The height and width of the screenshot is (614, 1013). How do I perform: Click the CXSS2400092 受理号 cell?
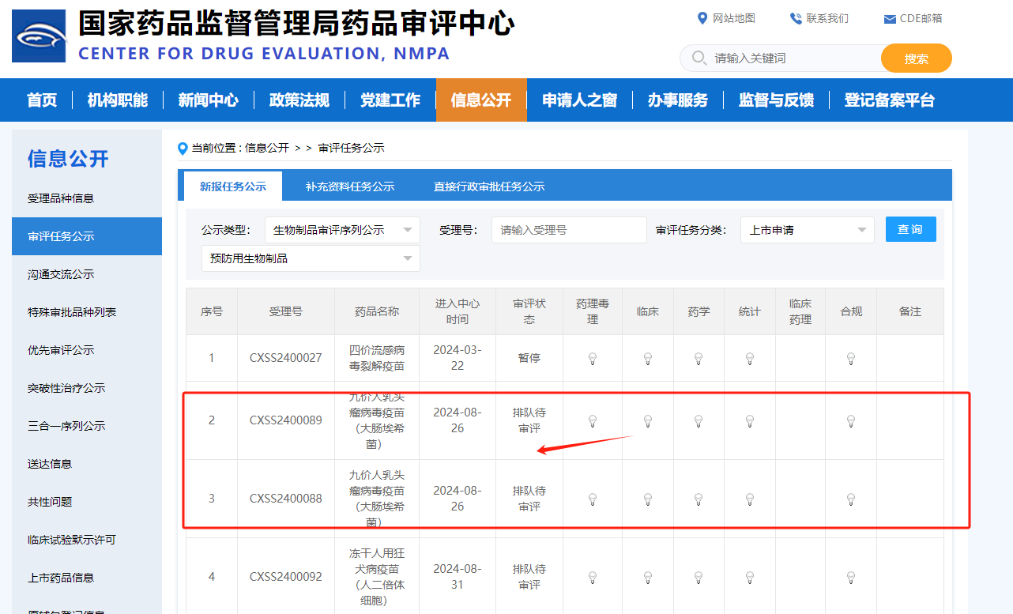coord(286,577)
